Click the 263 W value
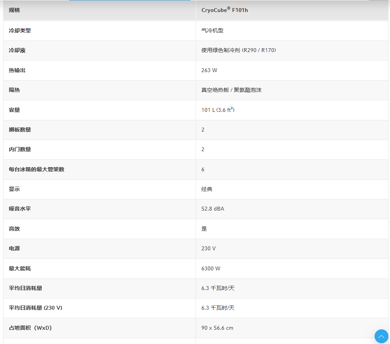390x344 pixels. 209,70
